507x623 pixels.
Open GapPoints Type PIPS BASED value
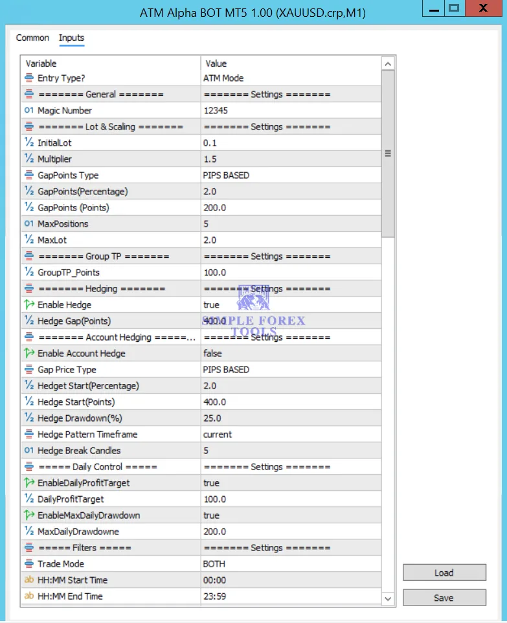291,176
